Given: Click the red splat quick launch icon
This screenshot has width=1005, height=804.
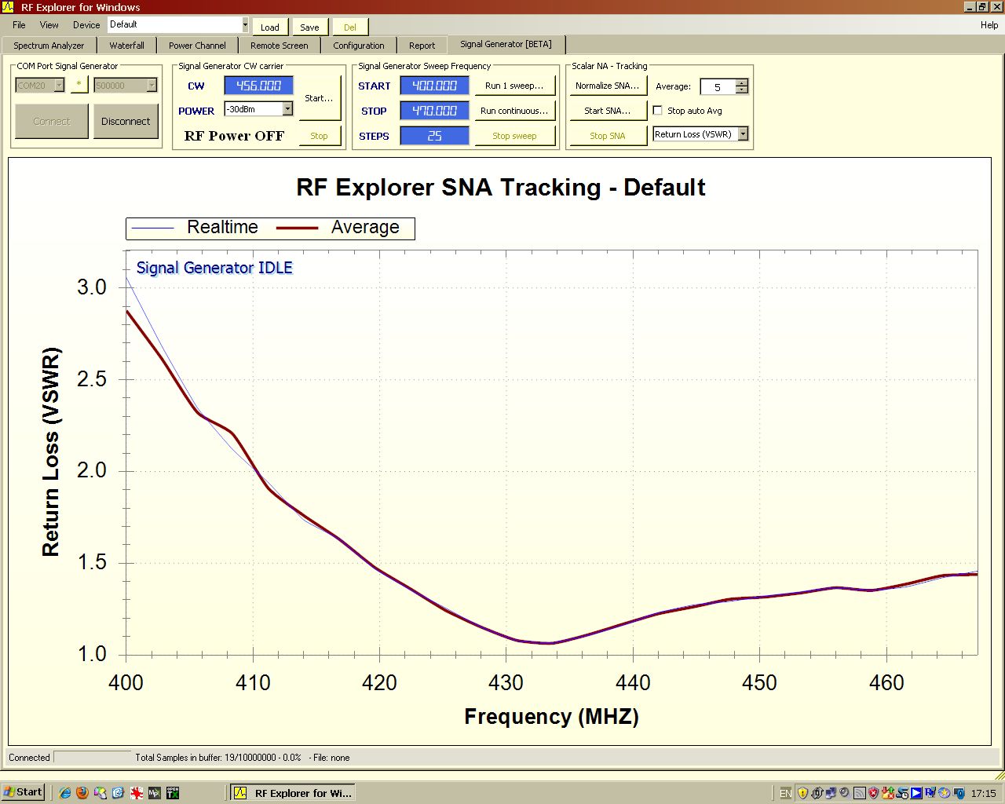Looking at the screenshot, I should [136, 793].
